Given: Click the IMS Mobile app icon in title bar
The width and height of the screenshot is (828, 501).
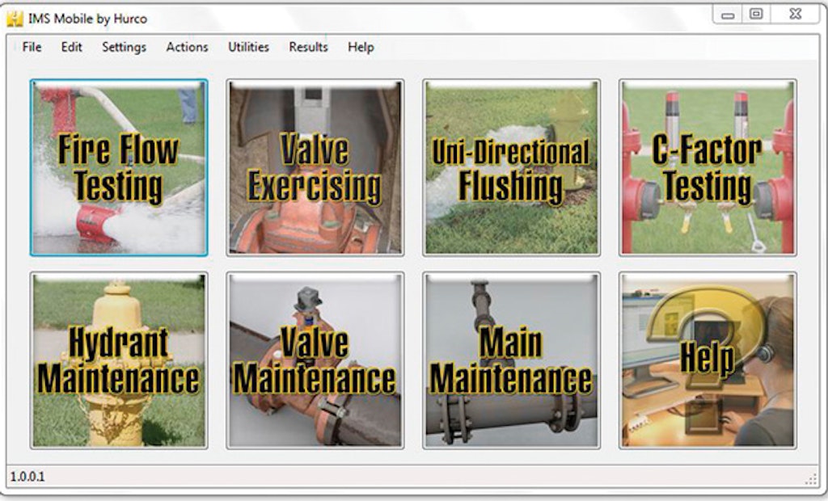Looking at the screenshot, I should pyautogui.click(x=15, y=19).
